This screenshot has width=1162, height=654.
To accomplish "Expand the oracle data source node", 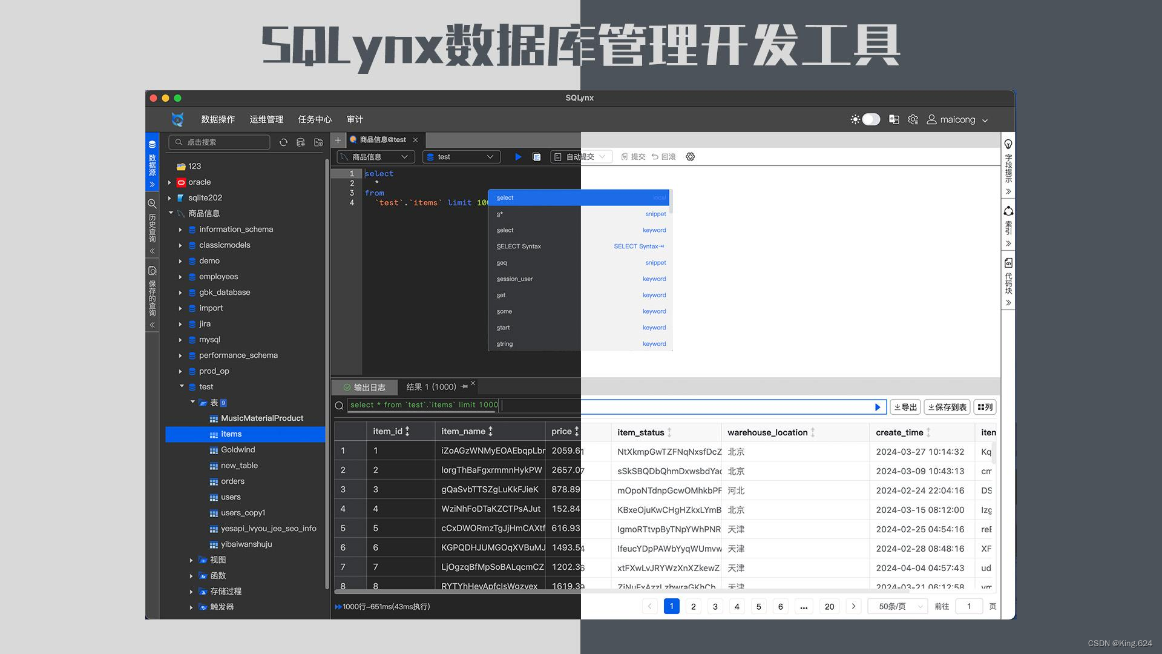I will (169, 182).
